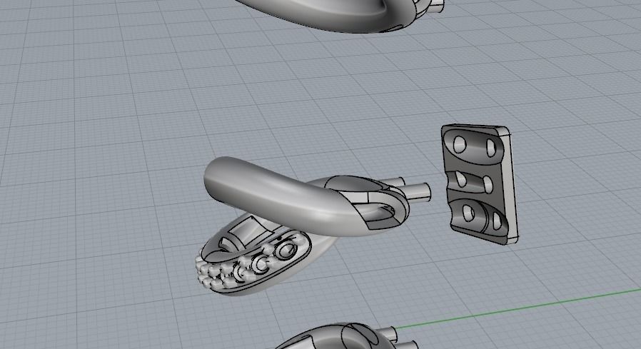Select the rectangular mounting plate with six holes
The image size is (641, 349).
coord(480,184)
